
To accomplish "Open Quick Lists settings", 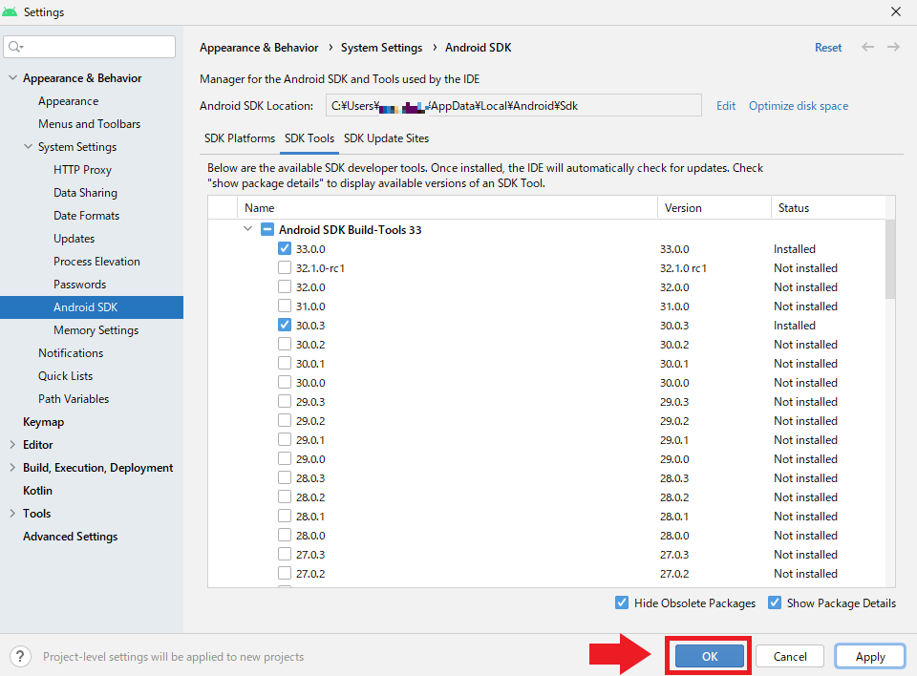I will tap(66, 376).
